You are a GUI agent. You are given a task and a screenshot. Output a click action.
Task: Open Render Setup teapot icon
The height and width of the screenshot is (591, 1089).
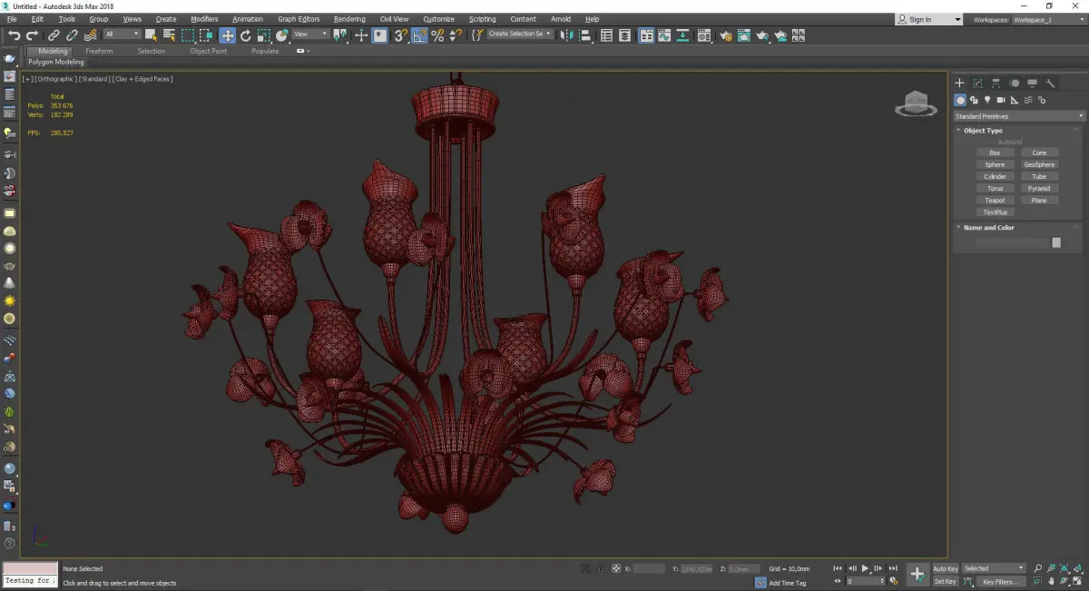(x=726, y=35)
